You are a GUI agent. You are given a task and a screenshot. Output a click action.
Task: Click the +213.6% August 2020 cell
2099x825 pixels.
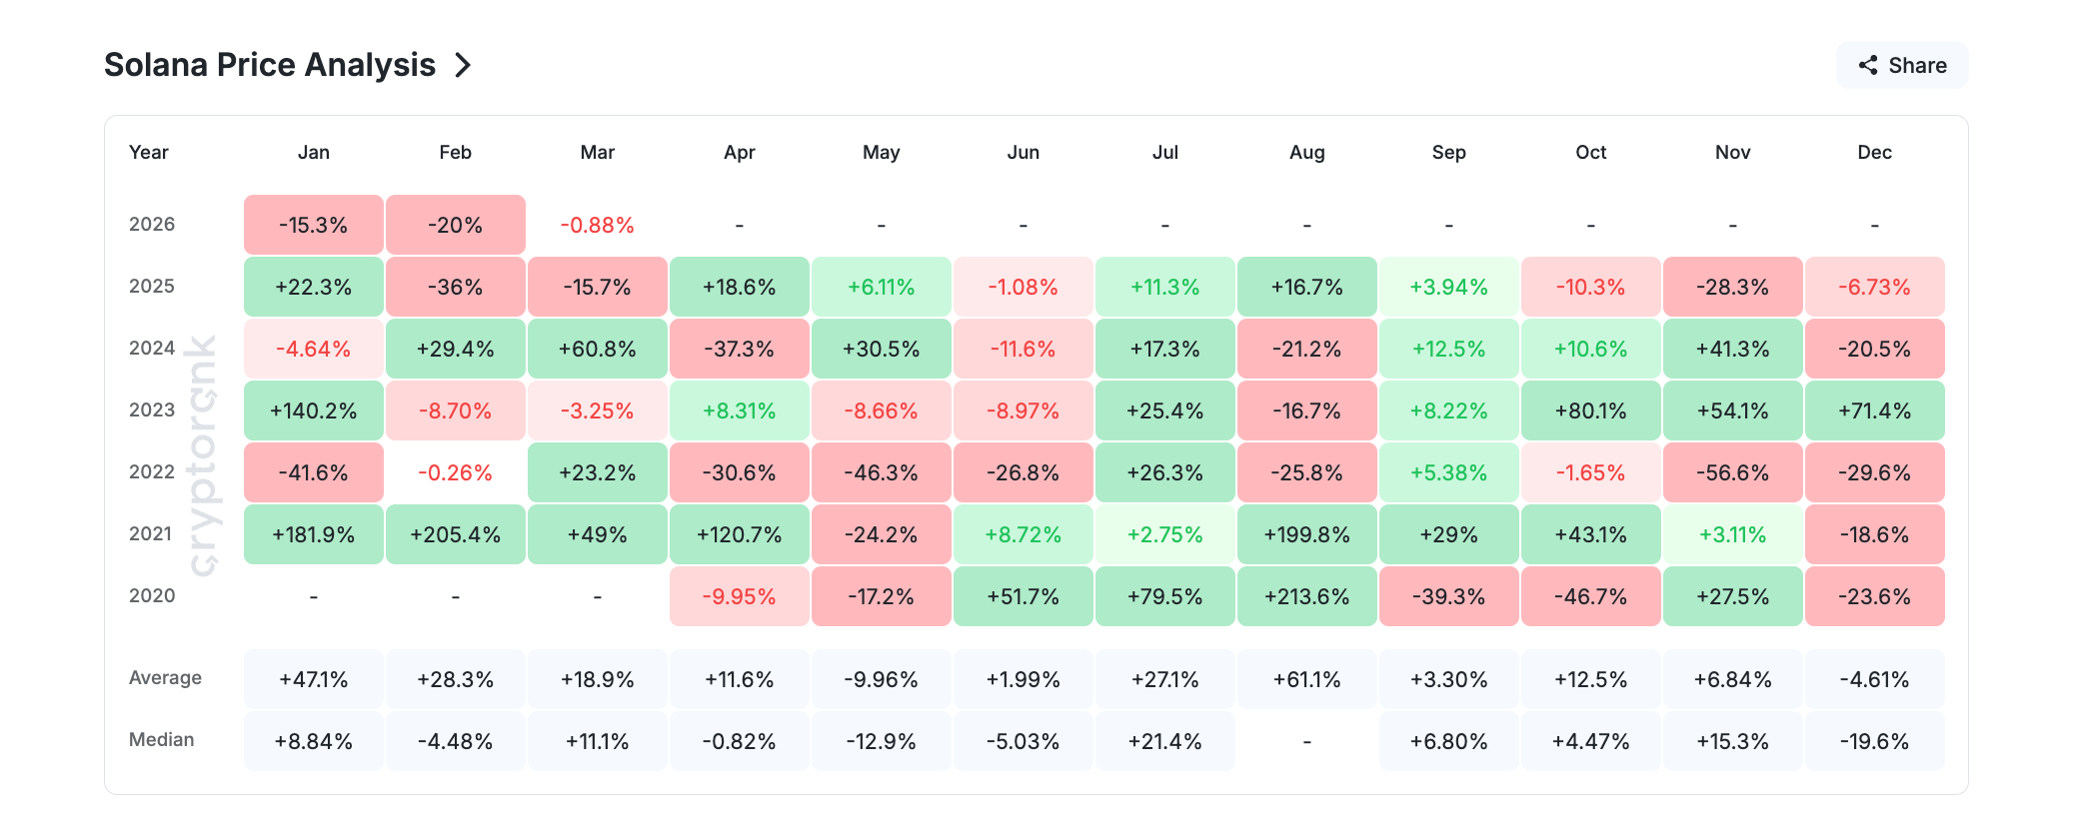coord(1306,596)
